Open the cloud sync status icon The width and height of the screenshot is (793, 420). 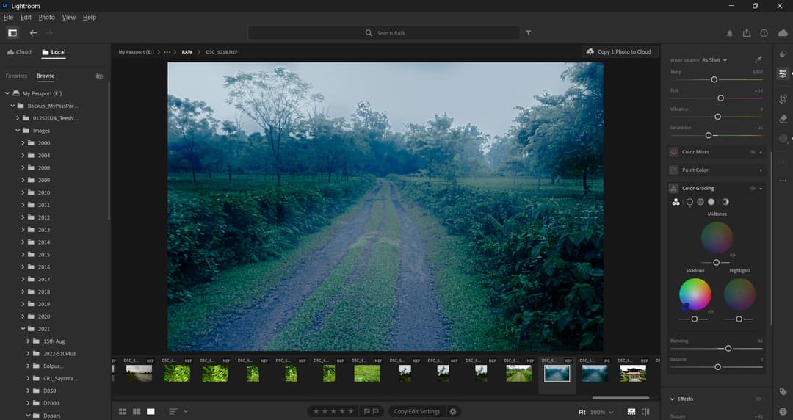[783, 33]
